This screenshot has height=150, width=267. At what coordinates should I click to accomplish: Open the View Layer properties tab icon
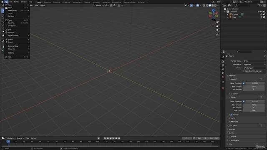pyautogui.click(x=223, y=70)
